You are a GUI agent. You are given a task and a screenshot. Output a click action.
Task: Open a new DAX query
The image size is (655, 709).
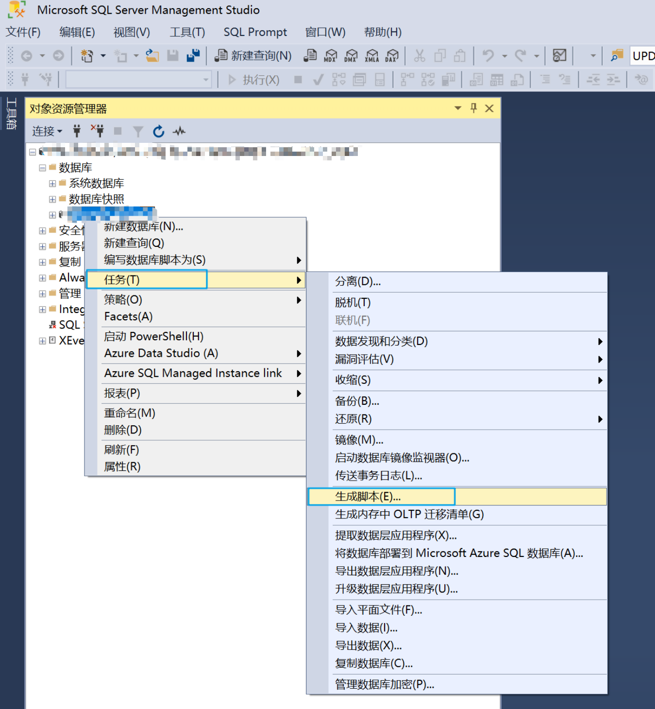tap(392, 56)
